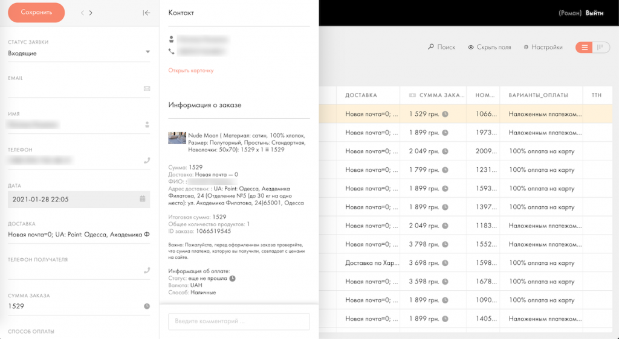
Task: Open calendar picker in Дата field
Action: 143,198
